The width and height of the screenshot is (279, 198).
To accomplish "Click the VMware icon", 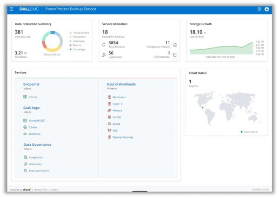I will point(109,110).
